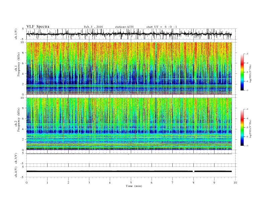
Task: Click the "station=ATH" label
Action: tap(124, 27)
